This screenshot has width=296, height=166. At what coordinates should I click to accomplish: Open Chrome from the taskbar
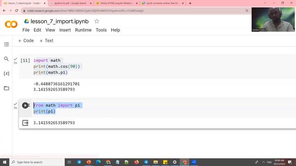[108, 162]
